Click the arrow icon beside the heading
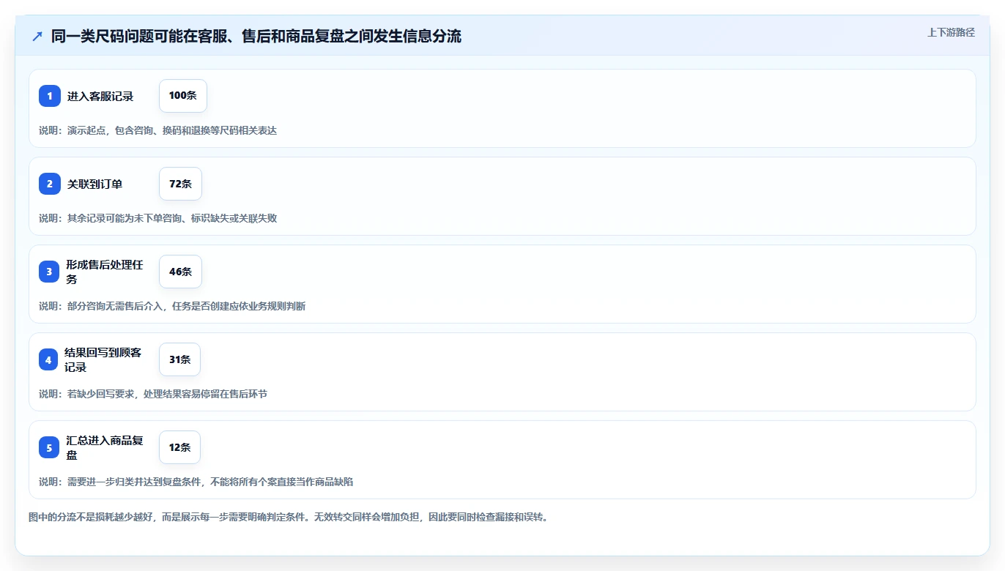The image size is (1005, 571). 37,37
